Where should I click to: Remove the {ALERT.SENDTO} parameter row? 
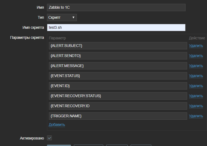[x=196, y=56]
